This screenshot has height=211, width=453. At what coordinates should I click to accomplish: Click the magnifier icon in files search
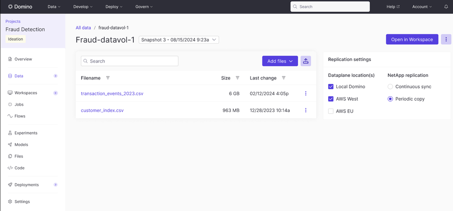86,61
